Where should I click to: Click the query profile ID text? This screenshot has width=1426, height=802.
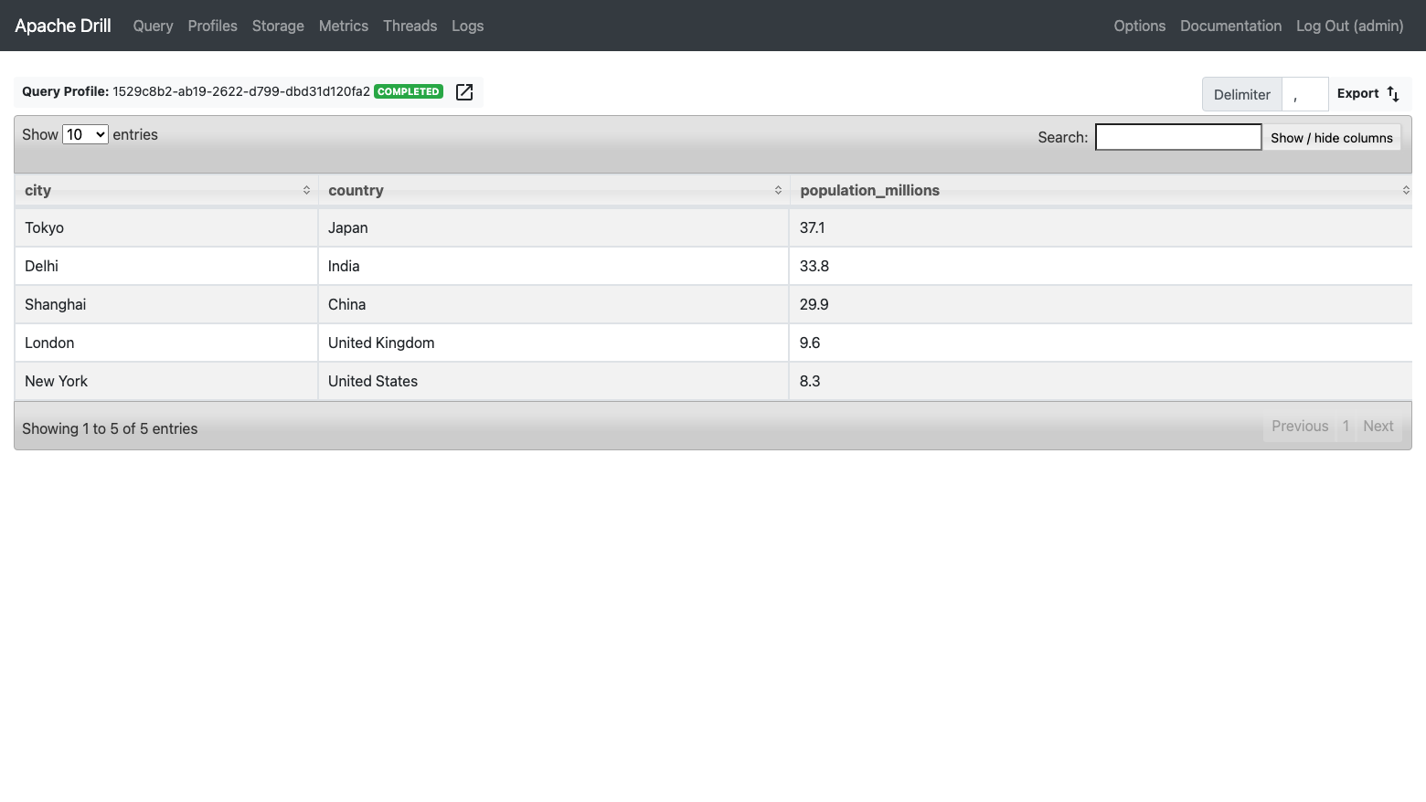(x=241, y=91)
